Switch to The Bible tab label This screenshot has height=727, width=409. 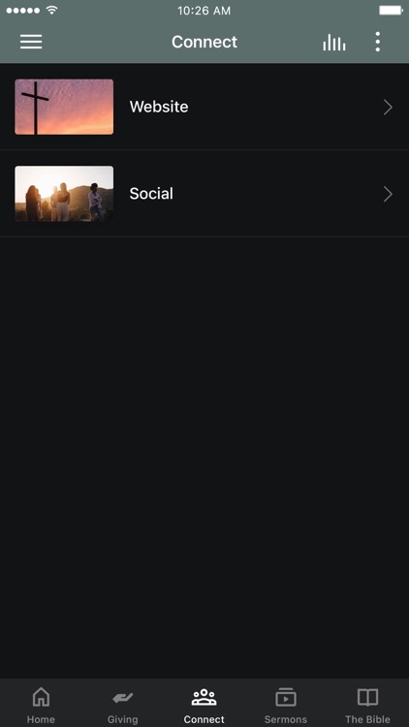[x=367, y=719]
